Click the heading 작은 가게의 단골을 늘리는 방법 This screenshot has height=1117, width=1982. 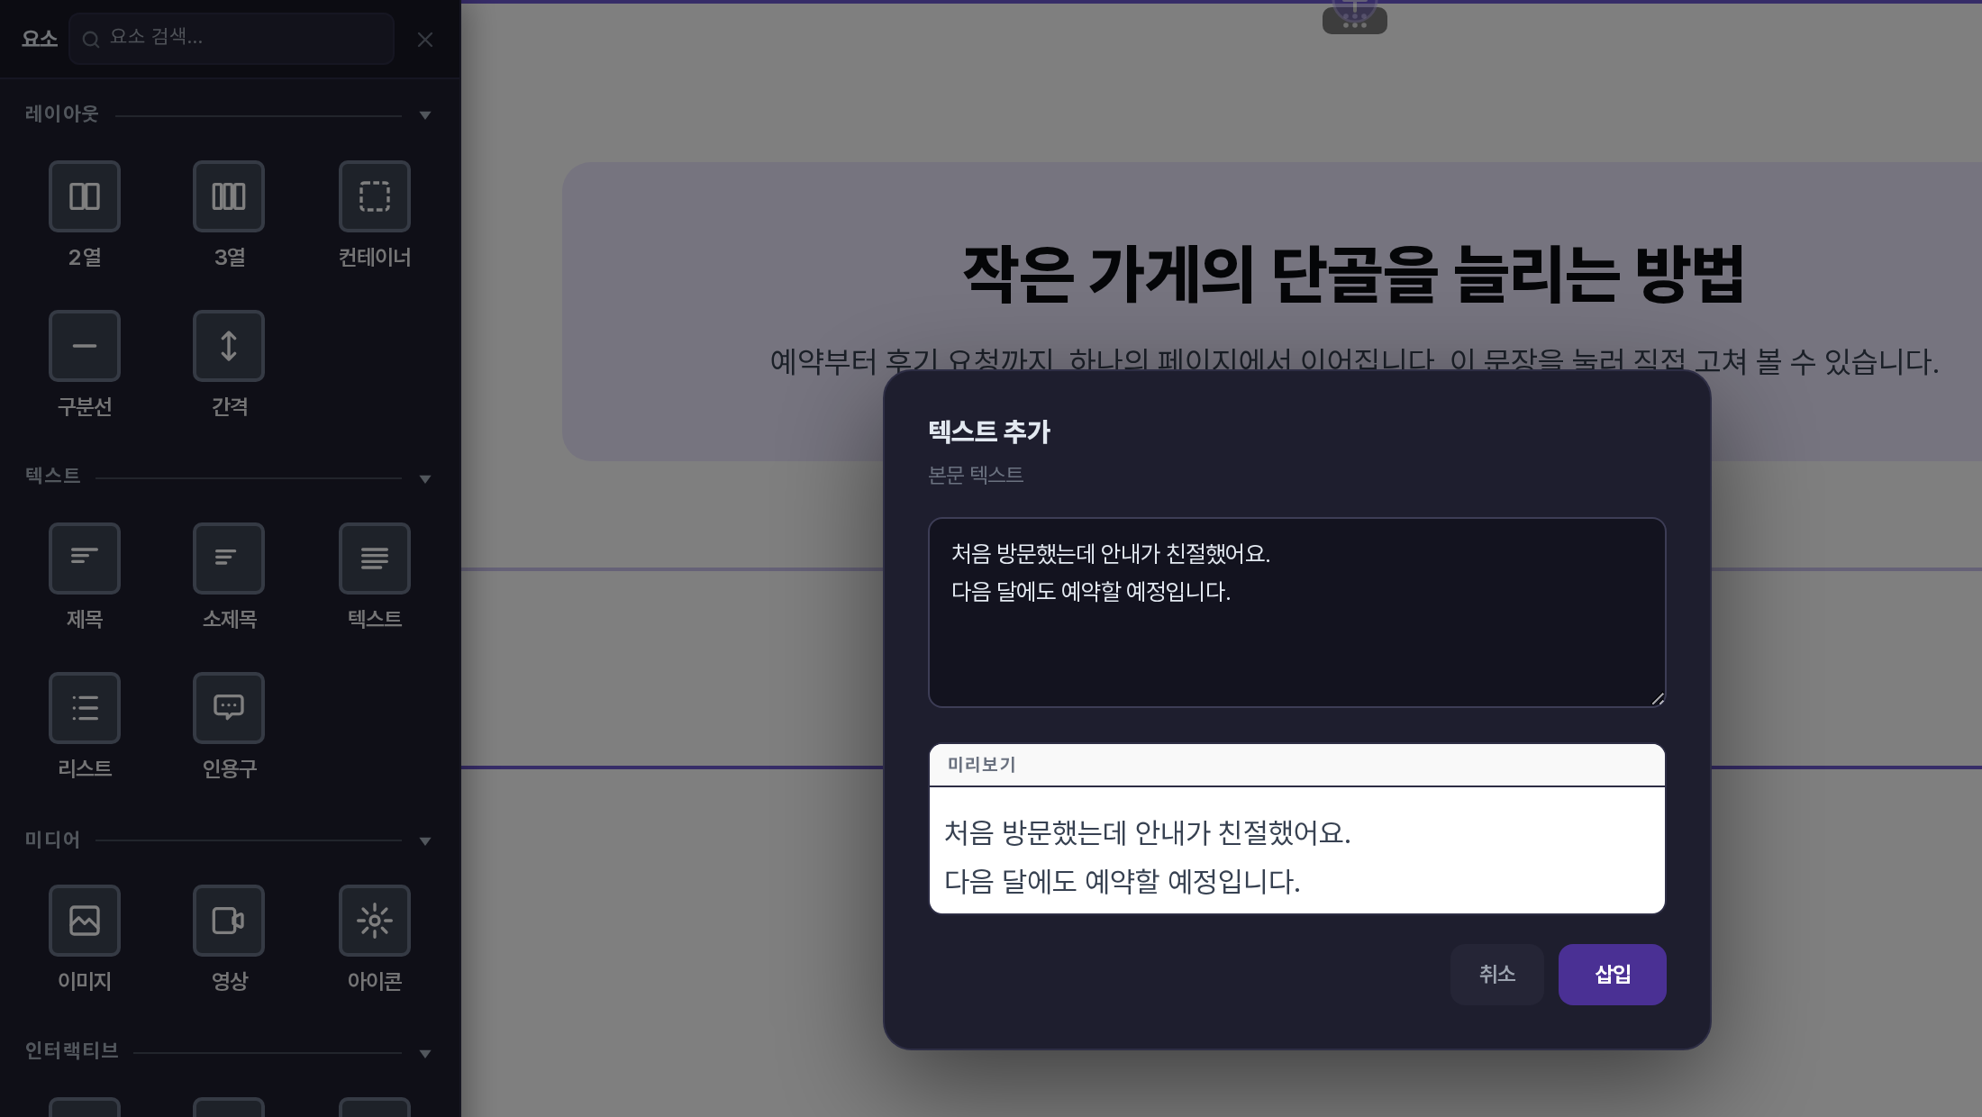(1354, 274)
